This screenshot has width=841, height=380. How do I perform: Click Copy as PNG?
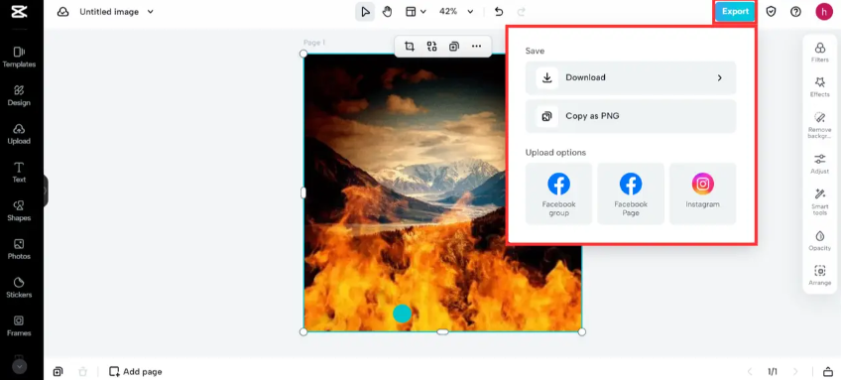(631, 116)
